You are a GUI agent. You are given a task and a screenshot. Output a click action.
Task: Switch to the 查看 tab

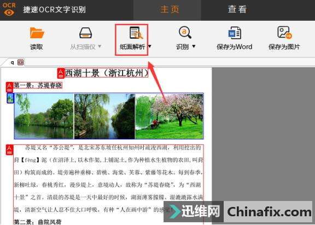point(237,9)
